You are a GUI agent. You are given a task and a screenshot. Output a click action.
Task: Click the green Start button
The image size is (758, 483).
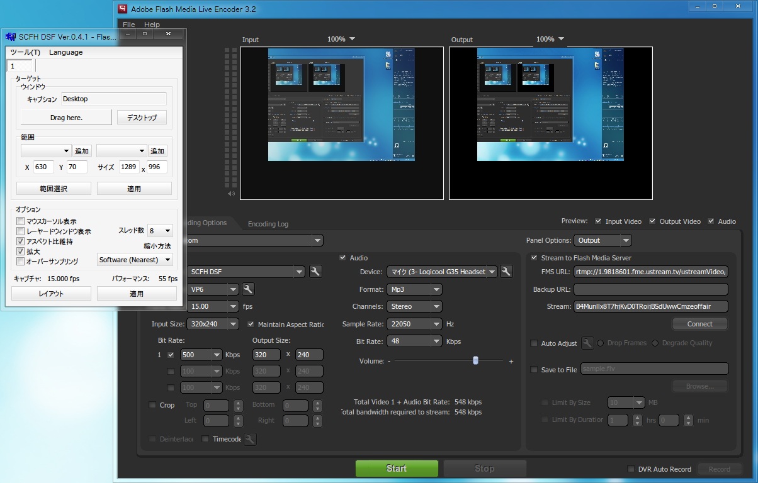click(397, 469)
